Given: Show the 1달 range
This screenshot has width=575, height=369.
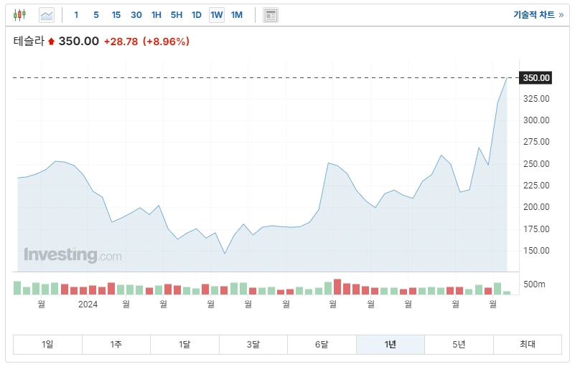Looking at the screenshot, I should [184, 345].
